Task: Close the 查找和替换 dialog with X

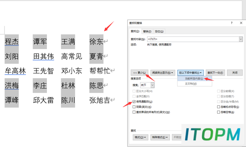Action: point(241,23)
